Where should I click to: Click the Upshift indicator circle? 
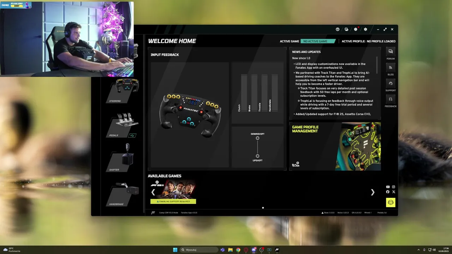pyautogui.click(x=257, y=156)
